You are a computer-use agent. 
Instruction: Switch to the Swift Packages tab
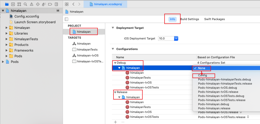click(214, 19)
